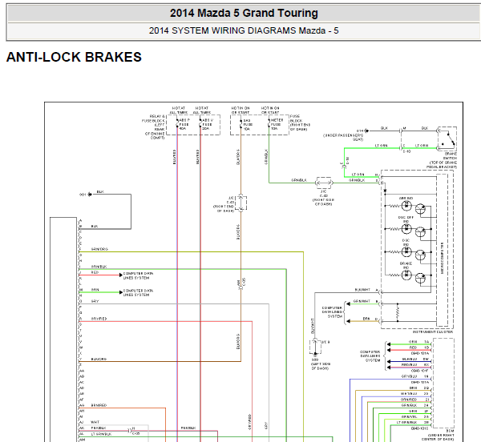Click the "COMPUTER DATA LINES SYSTEM" label beside RED wire
This screenshot has width=481, height=442.
[138, 275]
